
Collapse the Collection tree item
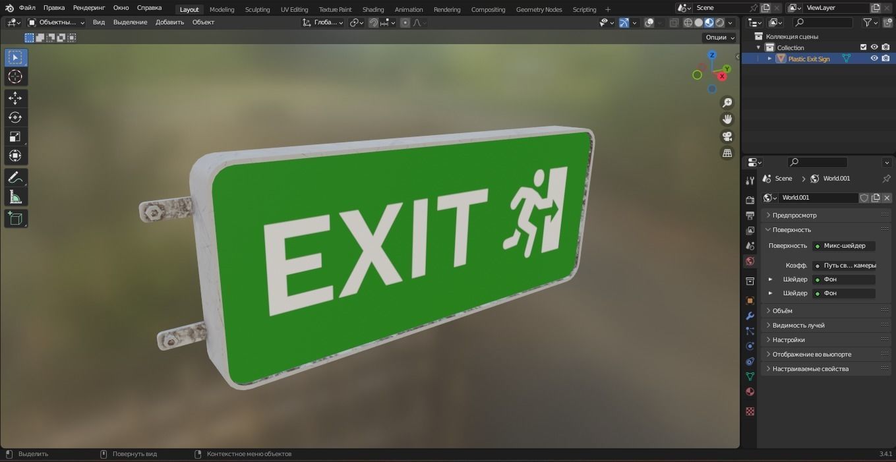pyautogui.click(x=758, y=47)
